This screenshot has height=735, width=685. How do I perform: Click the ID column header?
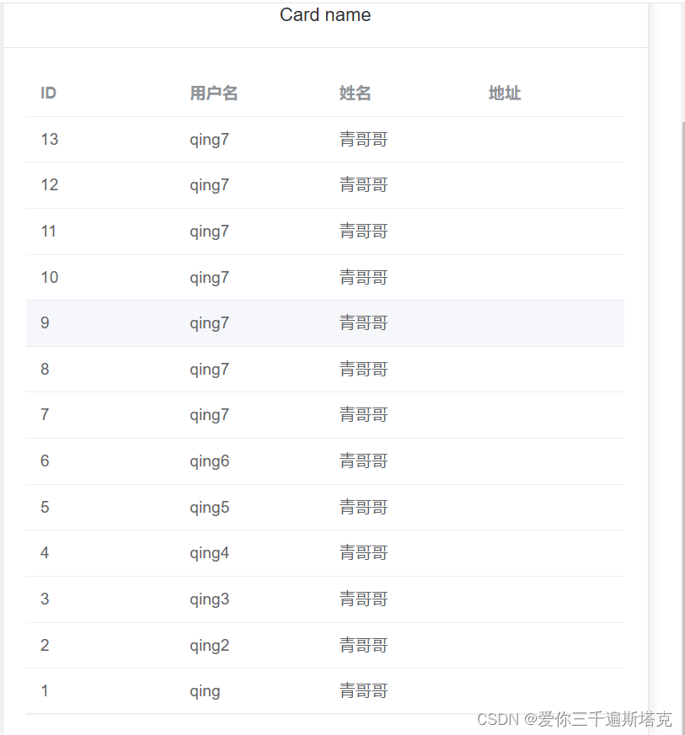pyautogui.click(x=48, y=93)
